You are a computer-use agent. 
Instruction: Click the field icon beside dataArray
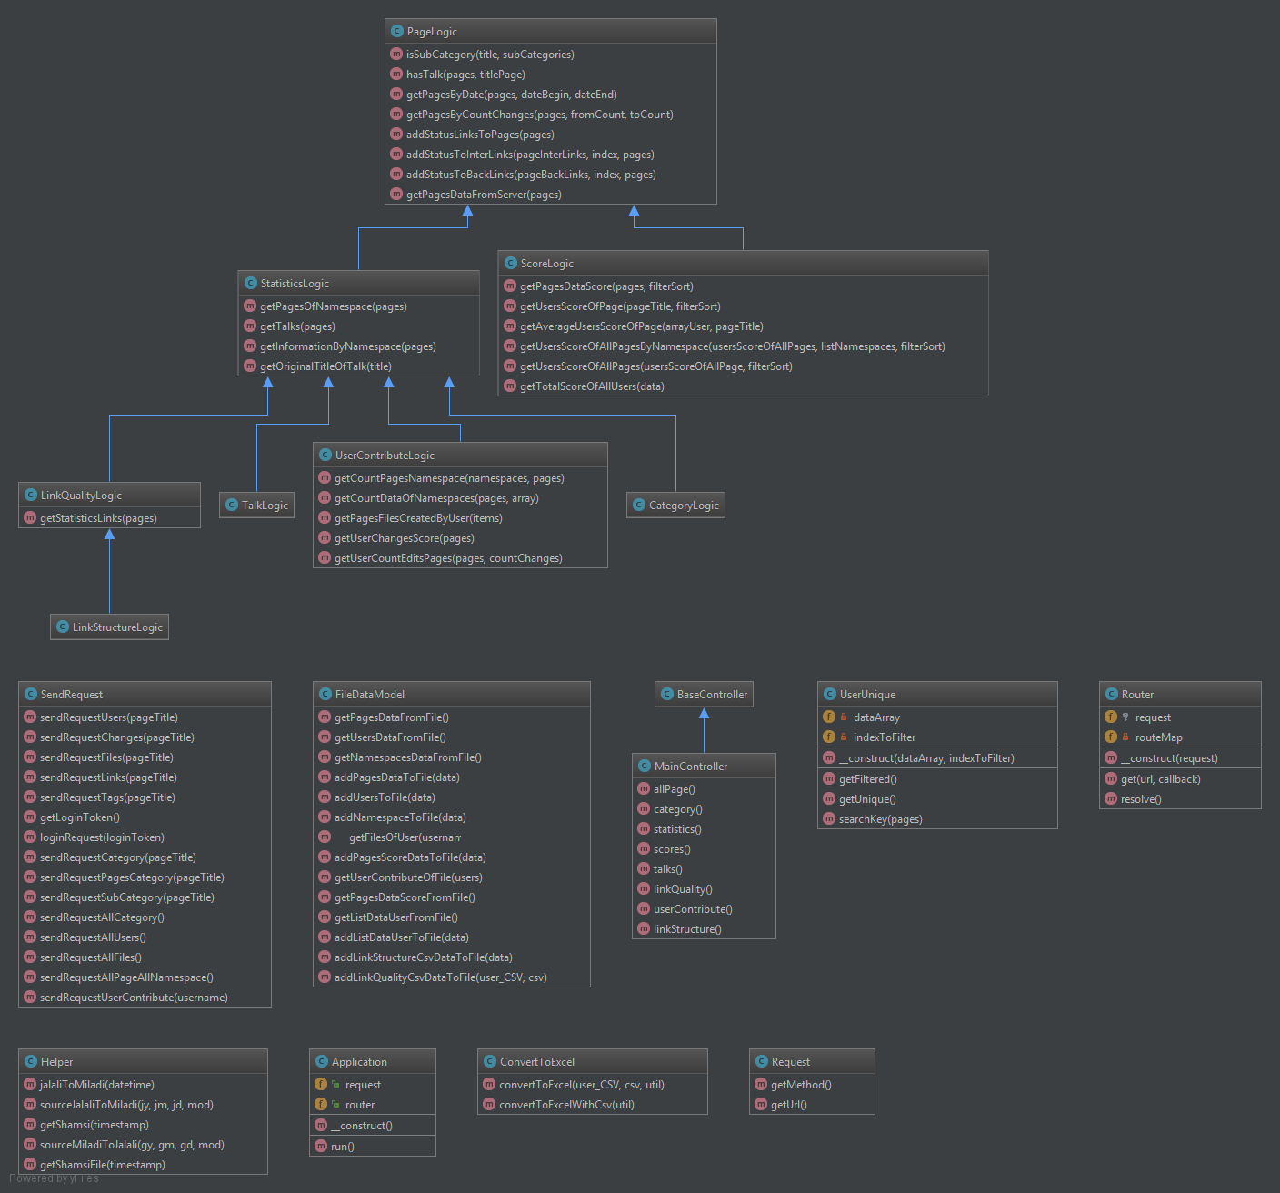pos(829,717)
